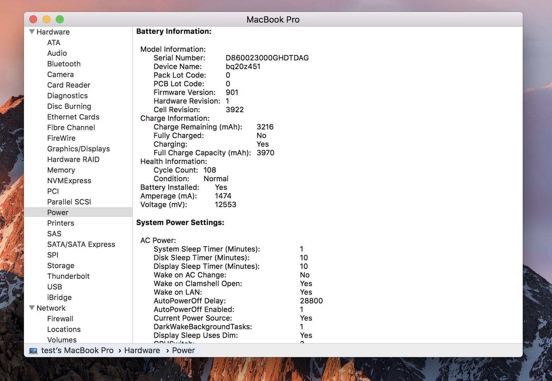Click the Firmware Version value 901
This screenshot has width=552, height=381.
click(x=232, y=92)
